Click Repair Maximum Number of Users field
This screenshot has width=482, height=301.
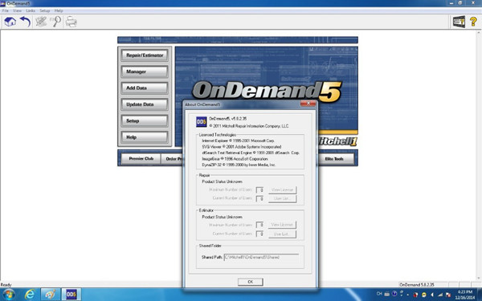coord(259,189)
